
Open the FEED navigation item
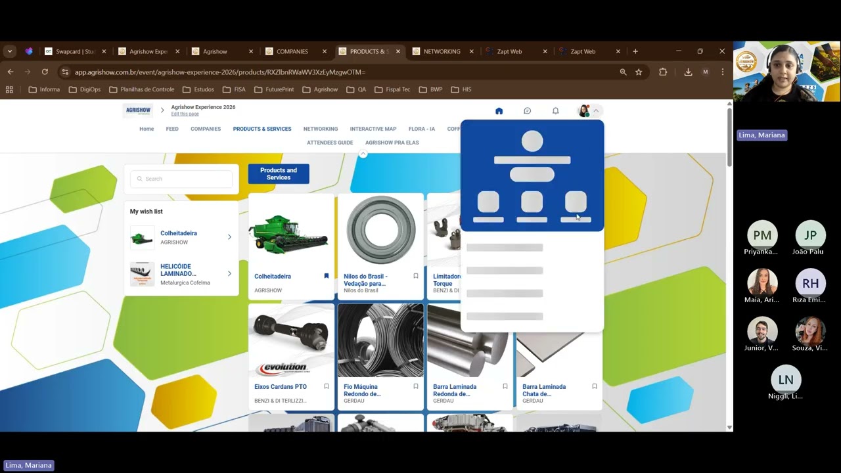point(172,129)
